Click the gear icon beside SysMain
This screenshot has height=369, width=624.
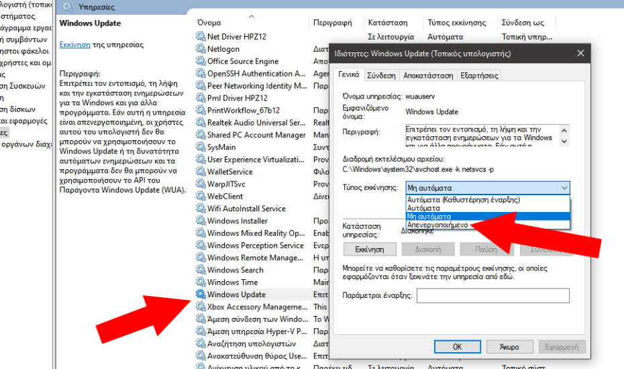click(201, 147)
